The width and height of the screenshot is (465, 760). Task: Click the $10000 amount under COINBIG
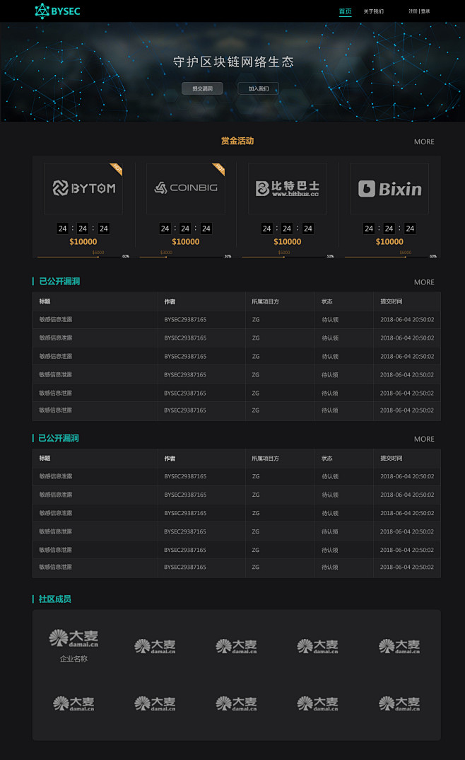tap(186, 241)
